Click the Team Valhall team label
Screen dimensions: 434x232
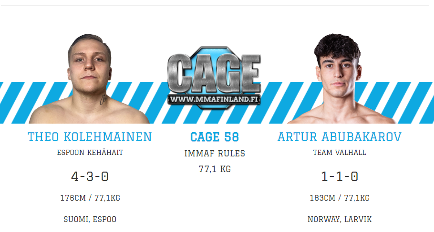click(340, 153)
